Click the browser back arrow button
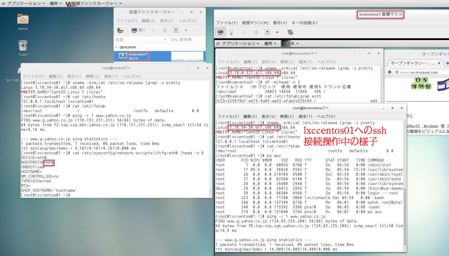 [390, 72]
